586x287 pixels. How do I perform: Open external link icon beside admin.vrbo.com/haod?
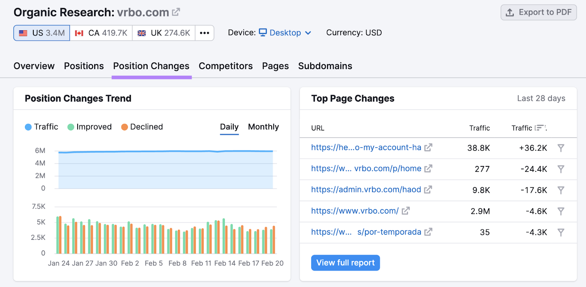click(428, 190)
